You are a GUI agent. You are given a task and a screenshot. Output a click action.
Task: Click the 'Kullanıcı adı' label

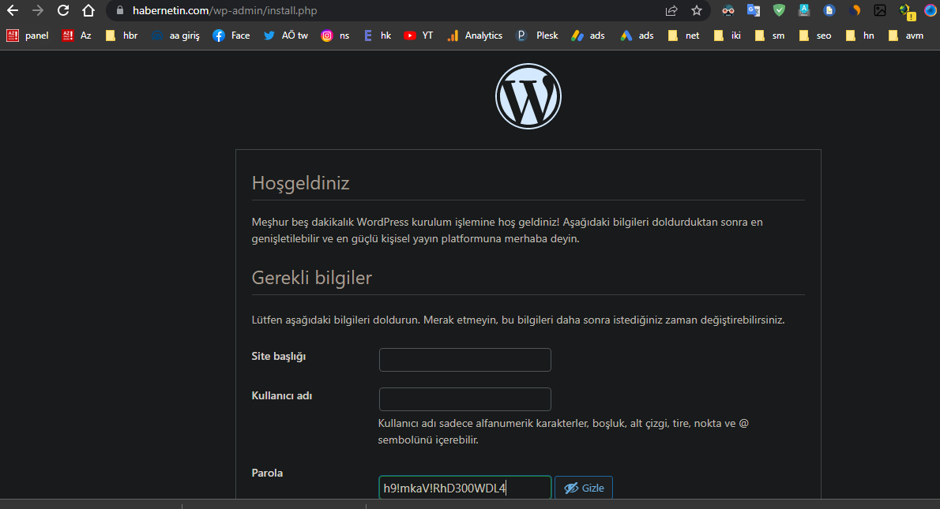pos(282,396)
